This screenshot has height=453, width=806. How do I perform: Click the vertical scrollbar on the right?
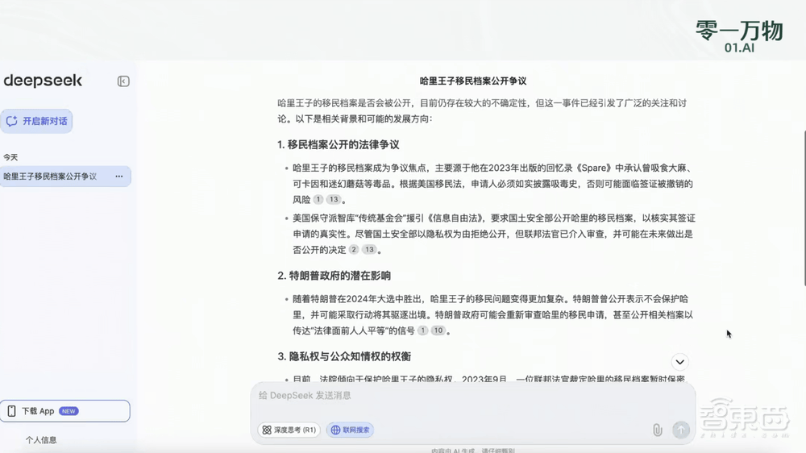tap(804, 208)
